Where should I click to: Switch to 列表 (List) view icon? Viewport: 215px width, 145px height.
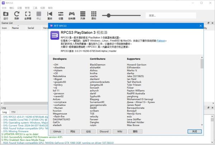point(83,15)
